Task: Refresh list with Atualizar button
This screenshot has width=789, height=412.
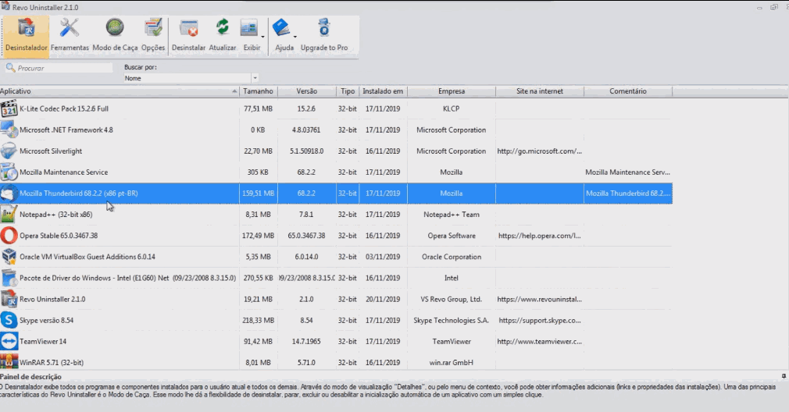Action: click(x=223, y=34)
